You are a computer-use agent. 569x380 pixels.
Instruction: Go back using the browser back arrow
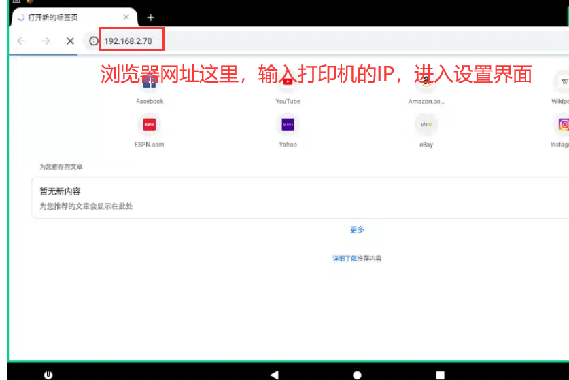coord(21,41)
